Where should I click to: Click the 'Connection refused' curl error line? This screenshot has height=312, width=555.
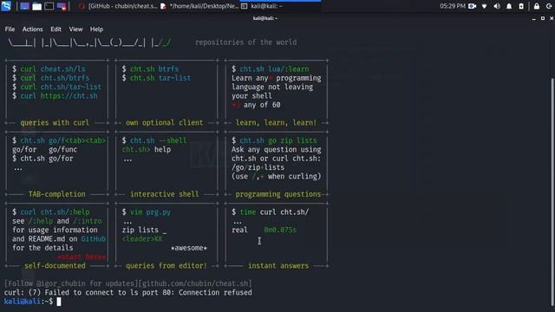(x=127, y=293)
